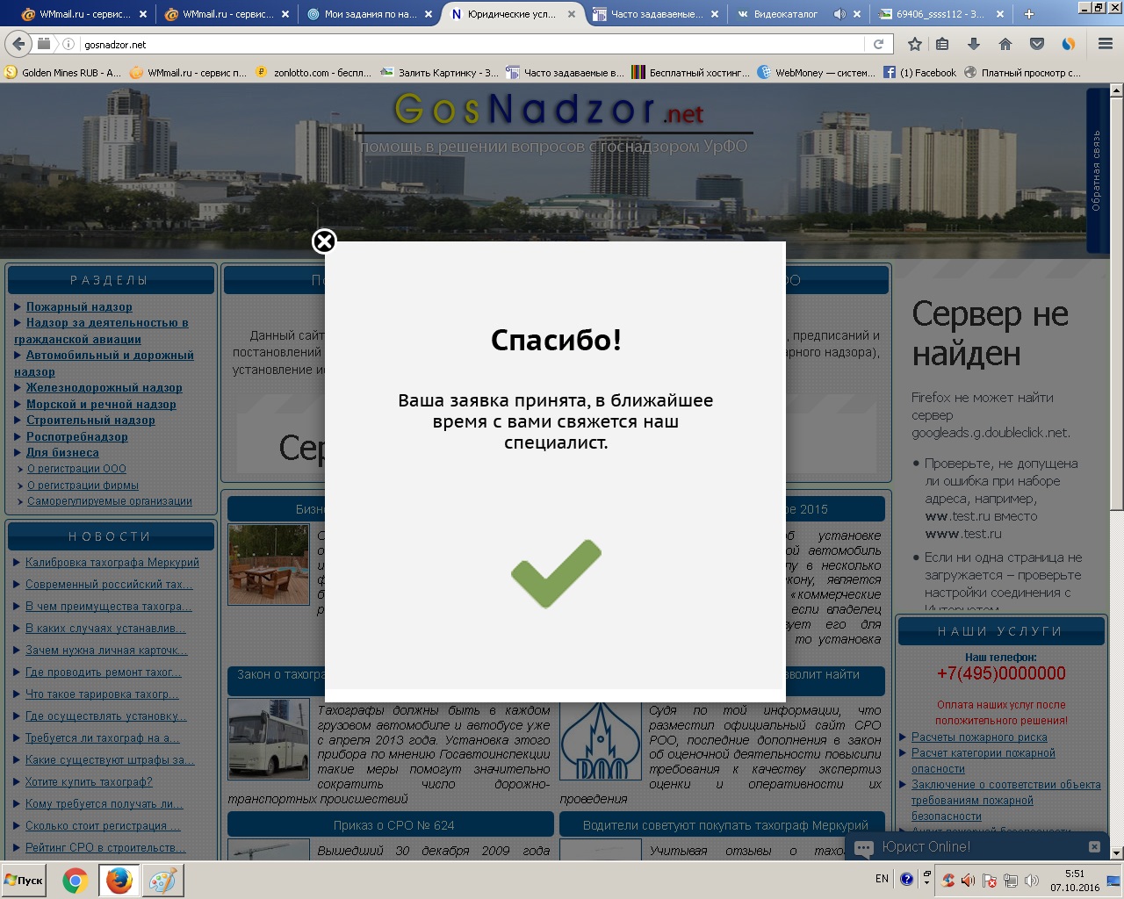Switch to the Мои задания tab

tap(369, 14)
